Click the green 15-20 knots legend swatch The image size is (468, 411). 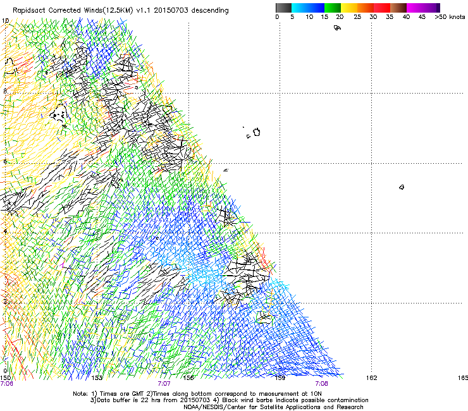click(x=333, y=8)
